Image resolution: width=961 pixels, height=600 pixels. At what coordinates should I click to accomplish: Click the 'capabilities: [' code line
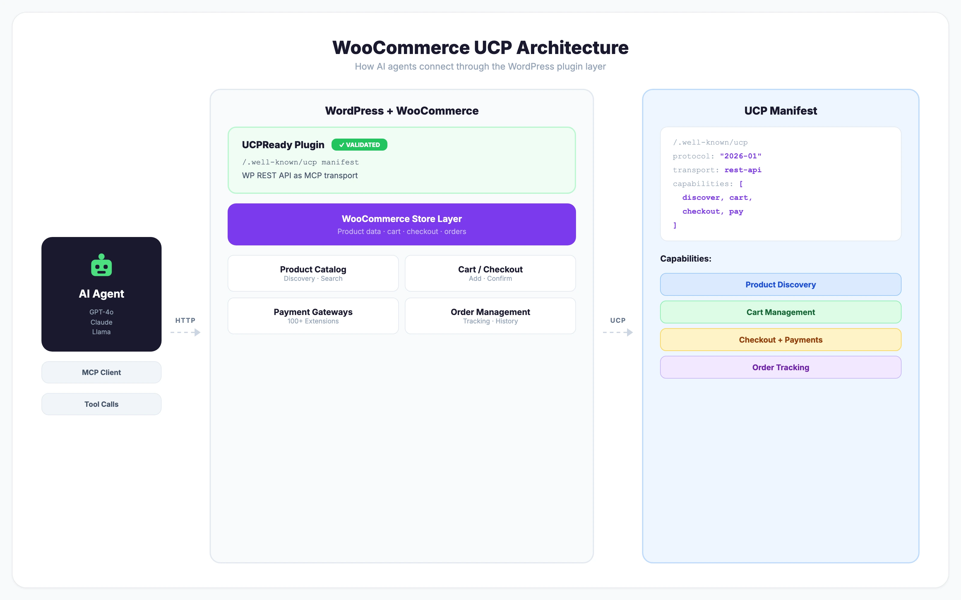coord(708,184)
